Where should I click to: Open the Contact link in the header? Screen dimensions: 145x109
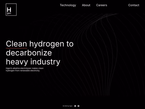pos(134,5)
